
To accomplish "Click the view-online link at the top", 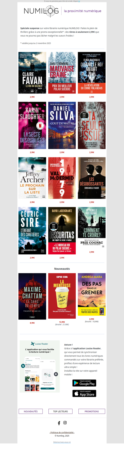I will point(79,1).
